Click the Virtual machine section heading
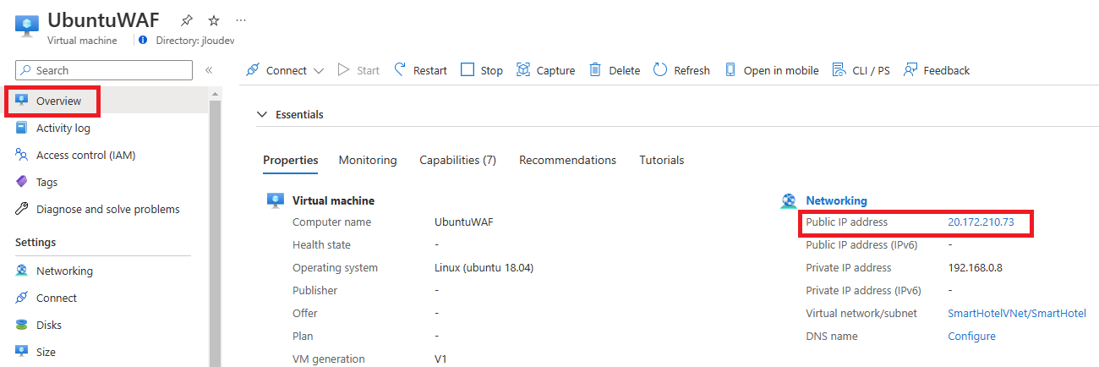 click(333, 200)
